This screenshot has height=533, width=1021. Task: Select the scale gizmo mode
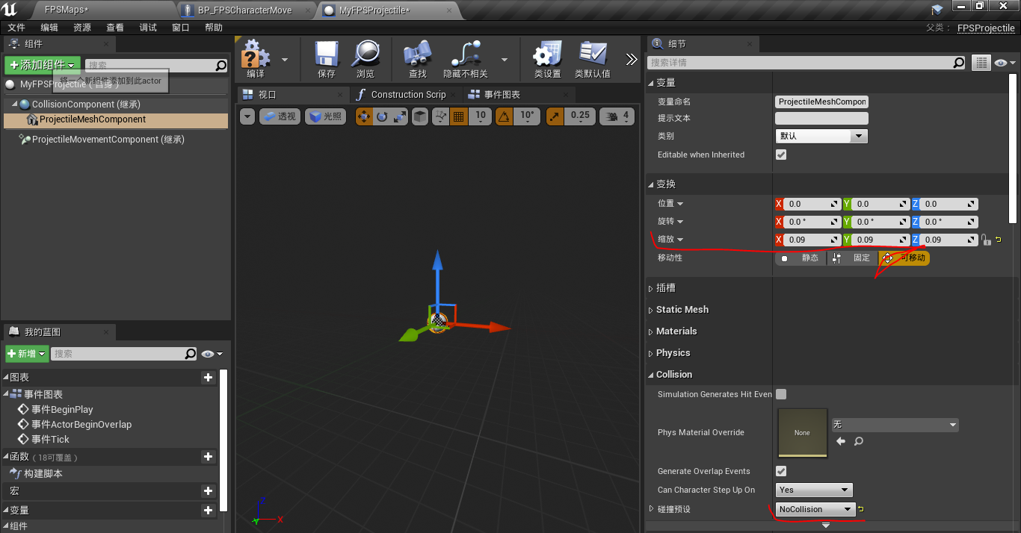399,116
